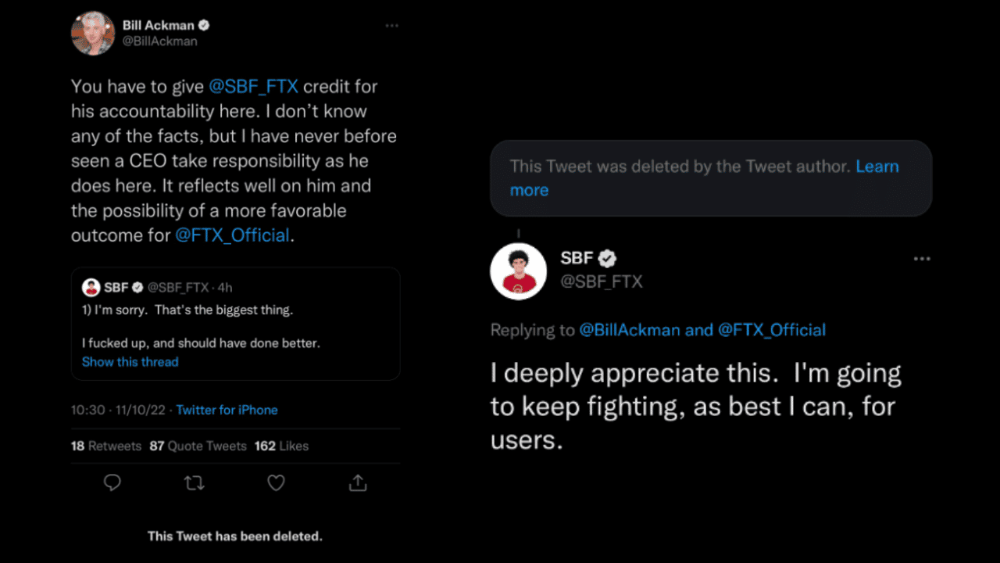This screenshot has width=1000, height=563.
Task: Open the @FTX_Official mention in Ackman's tweet
Action: [x=232, y=235]
